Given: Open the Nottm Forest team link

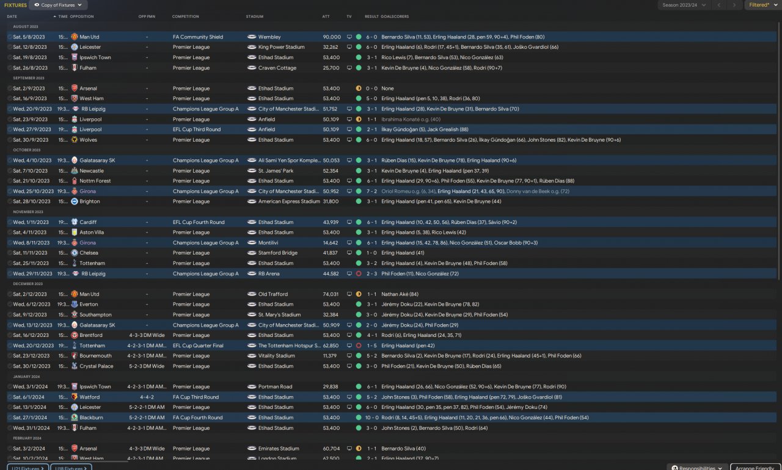Looking at the screenshot, I should click(x=95, y=181).
